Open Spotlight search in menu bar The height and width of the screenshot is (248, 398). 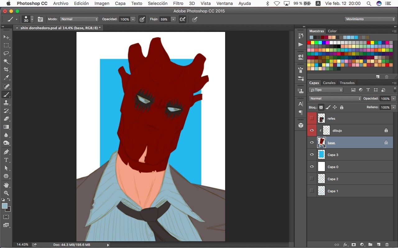coord(369,3)
